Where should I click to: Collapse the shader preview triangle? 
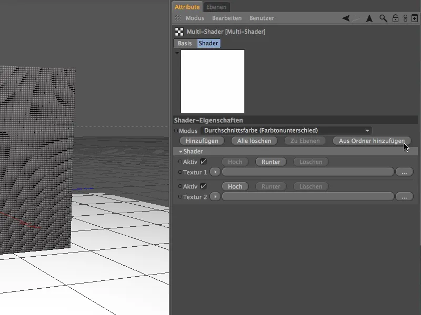pyautogui.click(x=177, y=53)
